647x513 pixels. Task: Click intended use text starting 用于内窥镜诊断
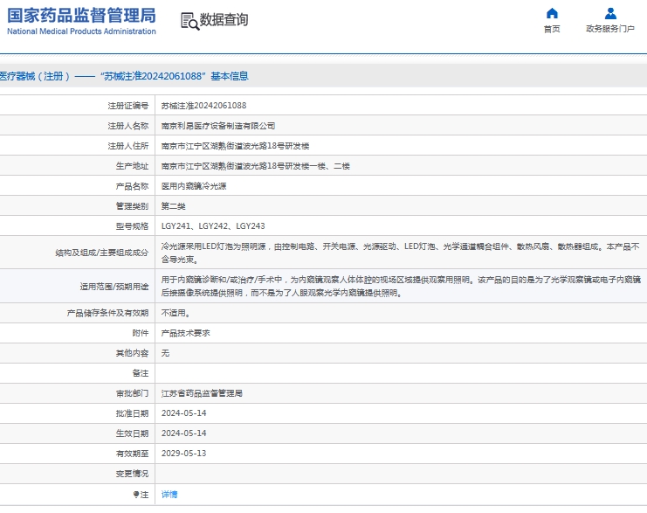click(x=401, y=287)
